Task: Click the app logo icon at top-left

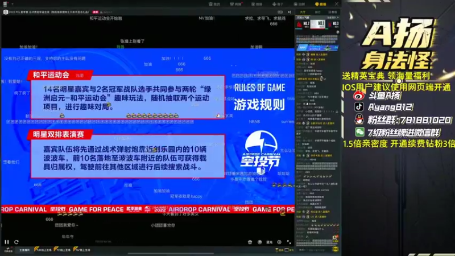Action: point(5,4)
